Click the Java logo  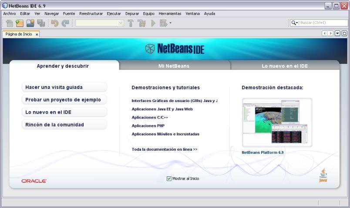click(x=323, y=175)
